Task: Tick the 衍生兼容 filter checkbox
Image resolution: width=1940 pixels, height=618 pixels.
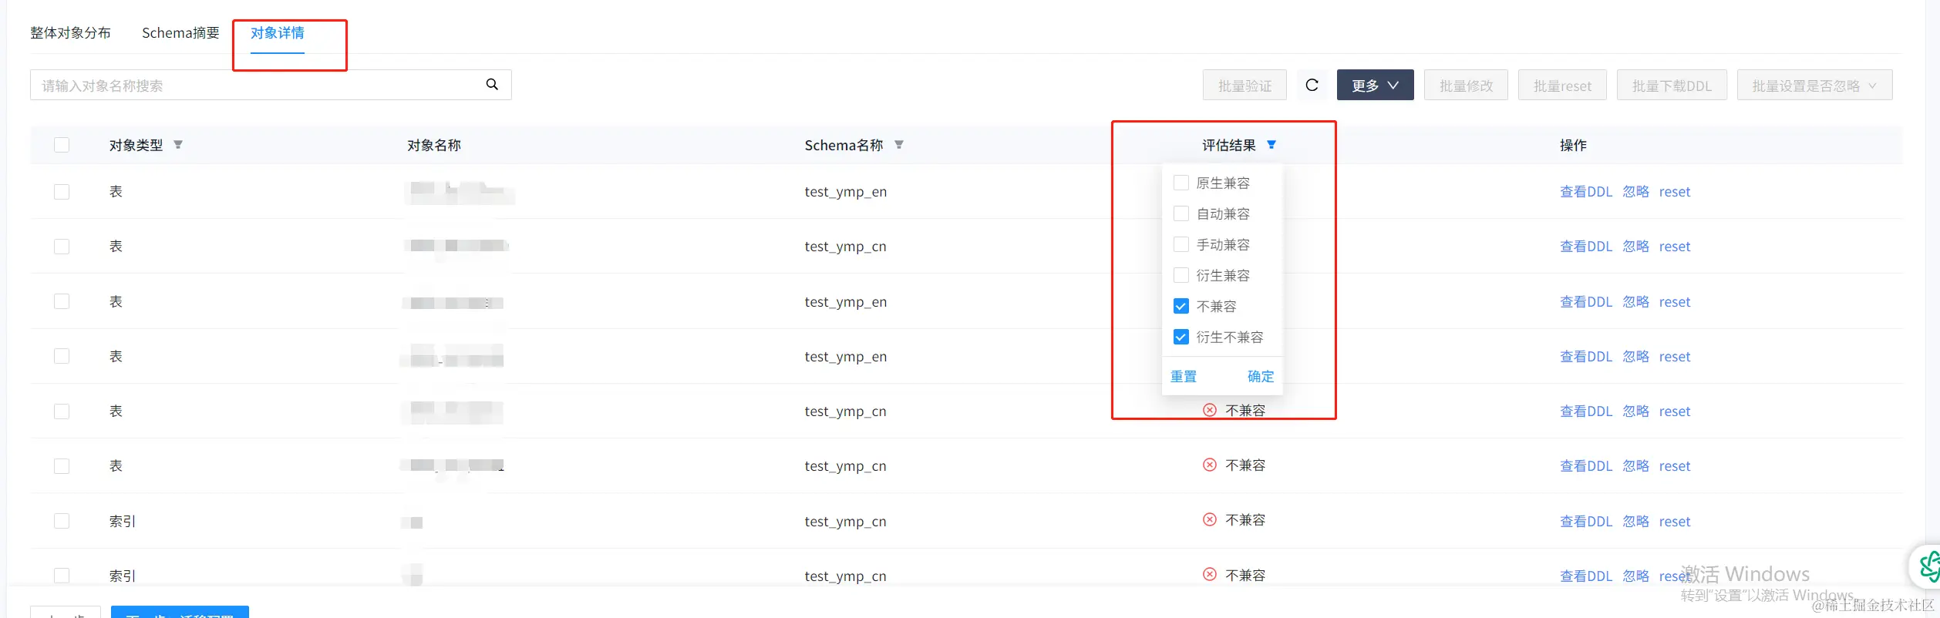Action: coord(1181,275)
